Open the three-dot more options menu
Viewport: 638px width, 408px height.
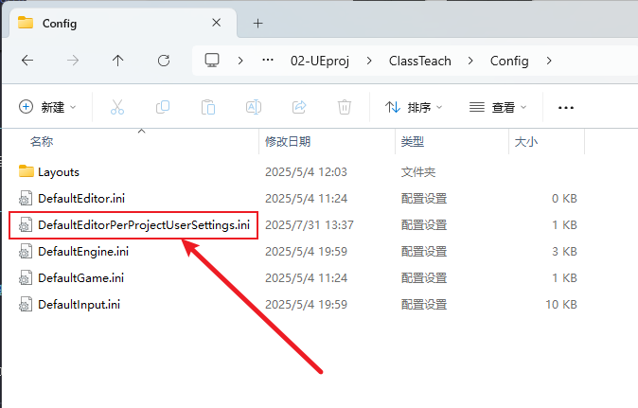coord(566,107)
